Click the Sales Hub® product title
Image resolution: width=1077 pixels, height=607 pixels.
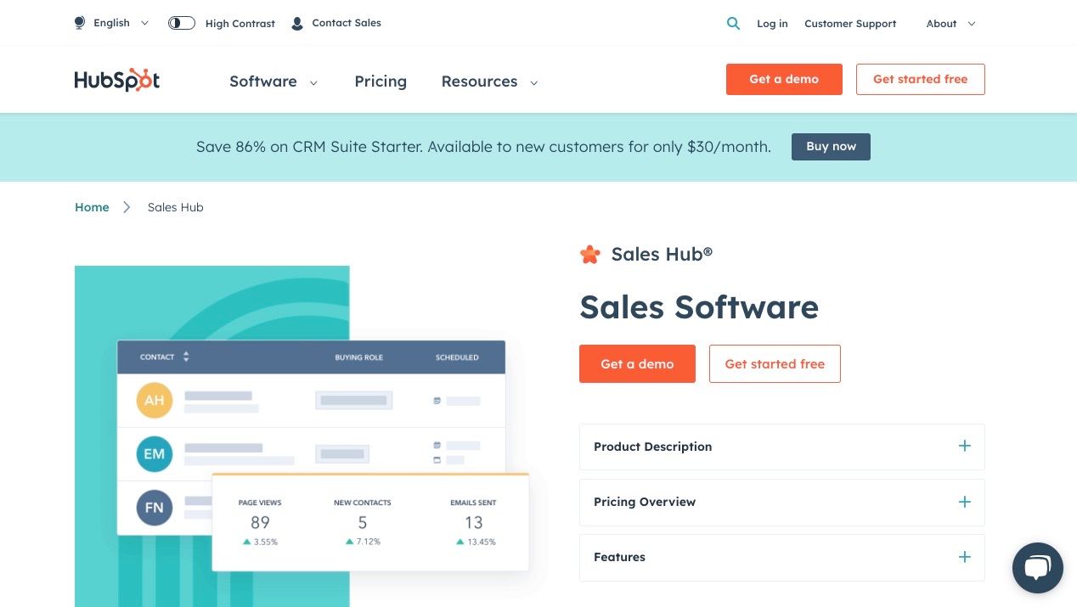662,254
